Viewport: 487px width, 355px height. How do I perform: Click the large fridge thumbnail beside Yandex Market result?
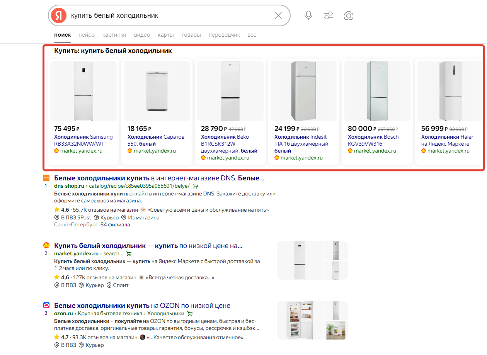(x=299, y=260)
